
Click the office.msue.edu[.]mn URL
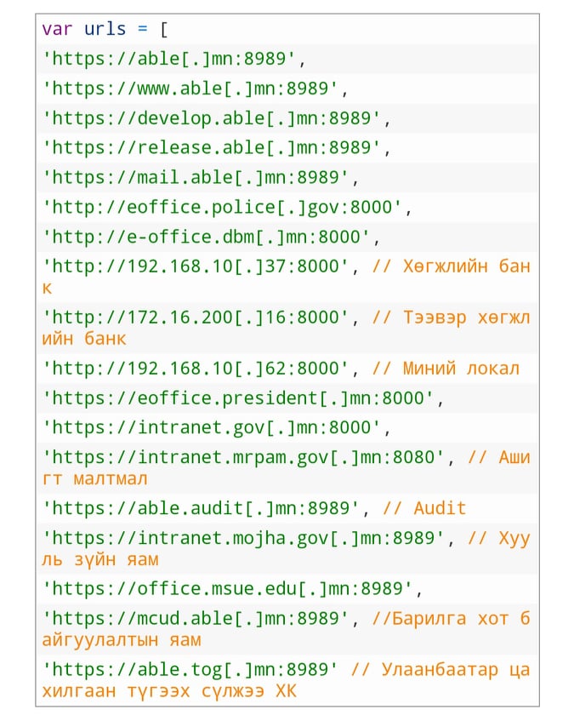point(227,589)
